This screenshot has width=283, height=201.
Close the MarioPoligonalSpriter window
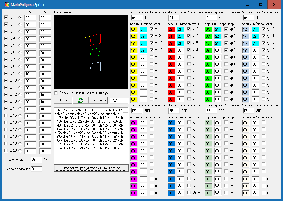pos(274,4)
